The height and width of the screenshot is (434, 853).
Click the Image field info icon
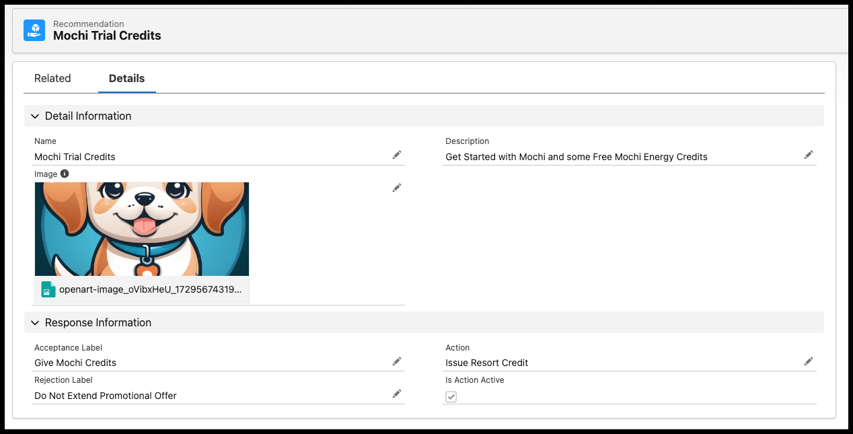[x=65, y=174]
